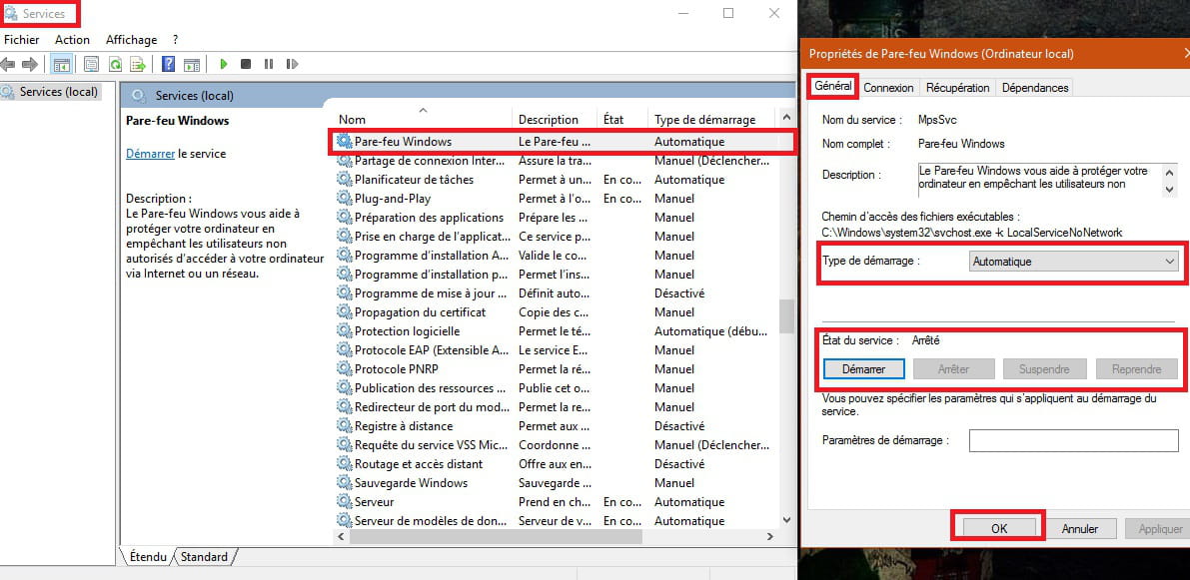The image size is (1190, 580).
Task: Click the gear icon beside Routage et accès distant
Action: (345, 464)
